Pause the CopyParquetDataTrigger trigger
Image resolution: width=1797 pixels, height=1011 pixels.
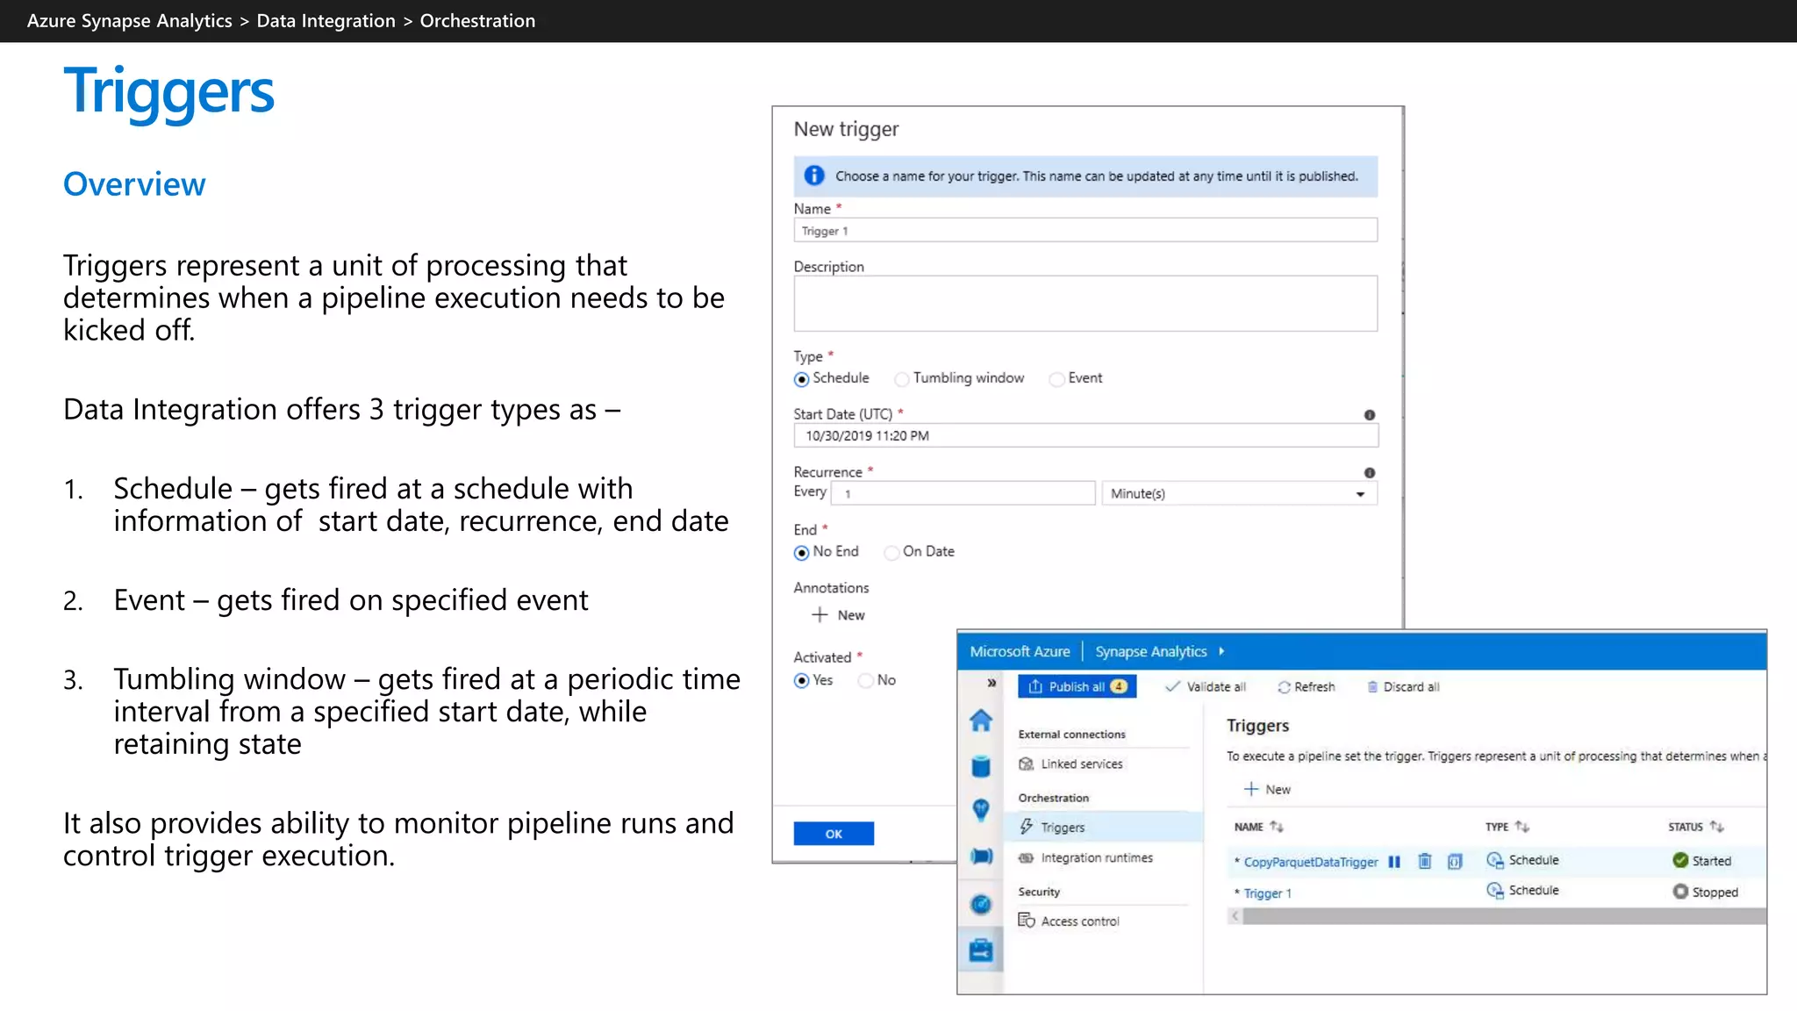coord(1394,862)
